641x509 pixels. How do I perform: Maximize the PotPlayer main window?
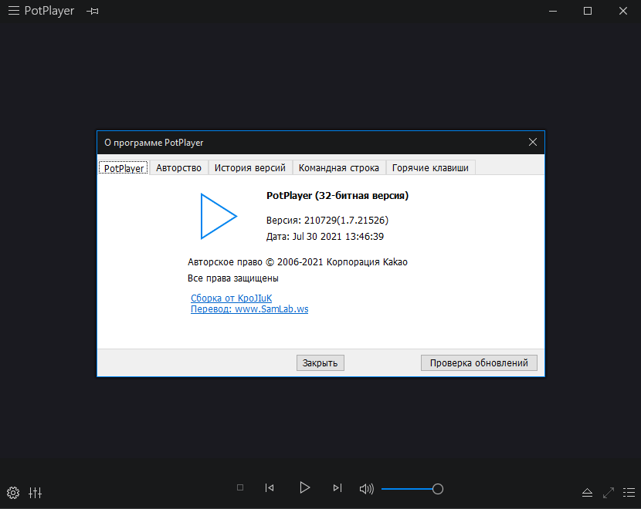tap(588, 11)
